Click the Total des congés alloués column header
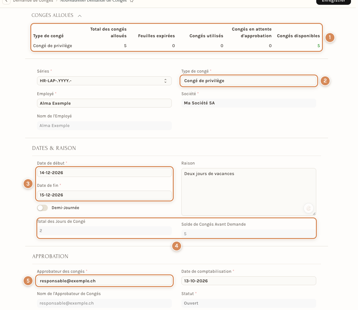This screenshot has height=310, width=358. coord(108,32)
